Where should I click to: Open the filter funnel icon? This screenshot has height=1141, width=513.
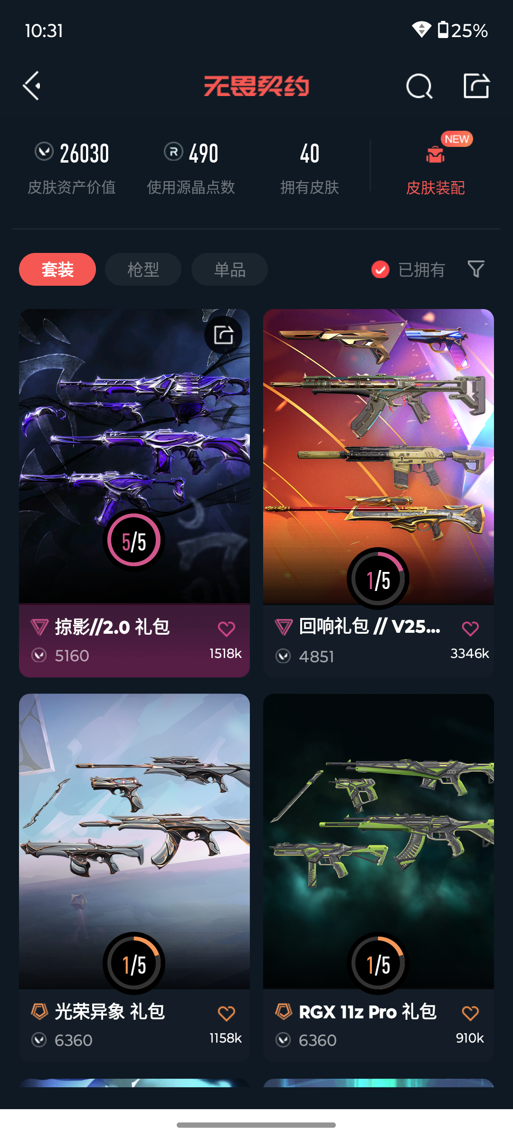pos(476,269)
